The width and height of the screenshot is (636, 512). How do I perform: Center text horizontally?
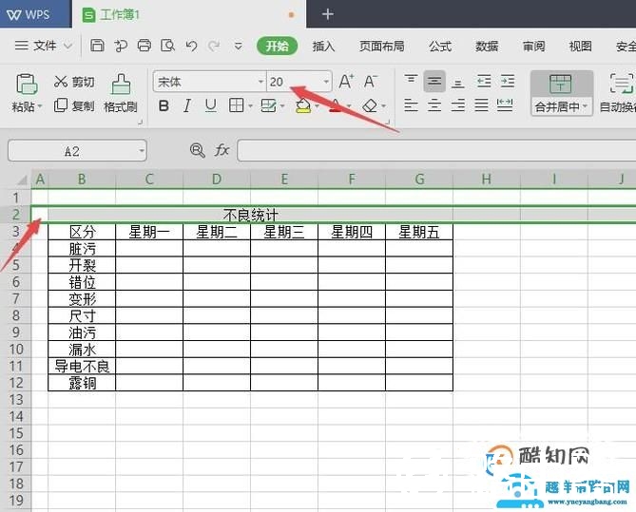point(434,105)
